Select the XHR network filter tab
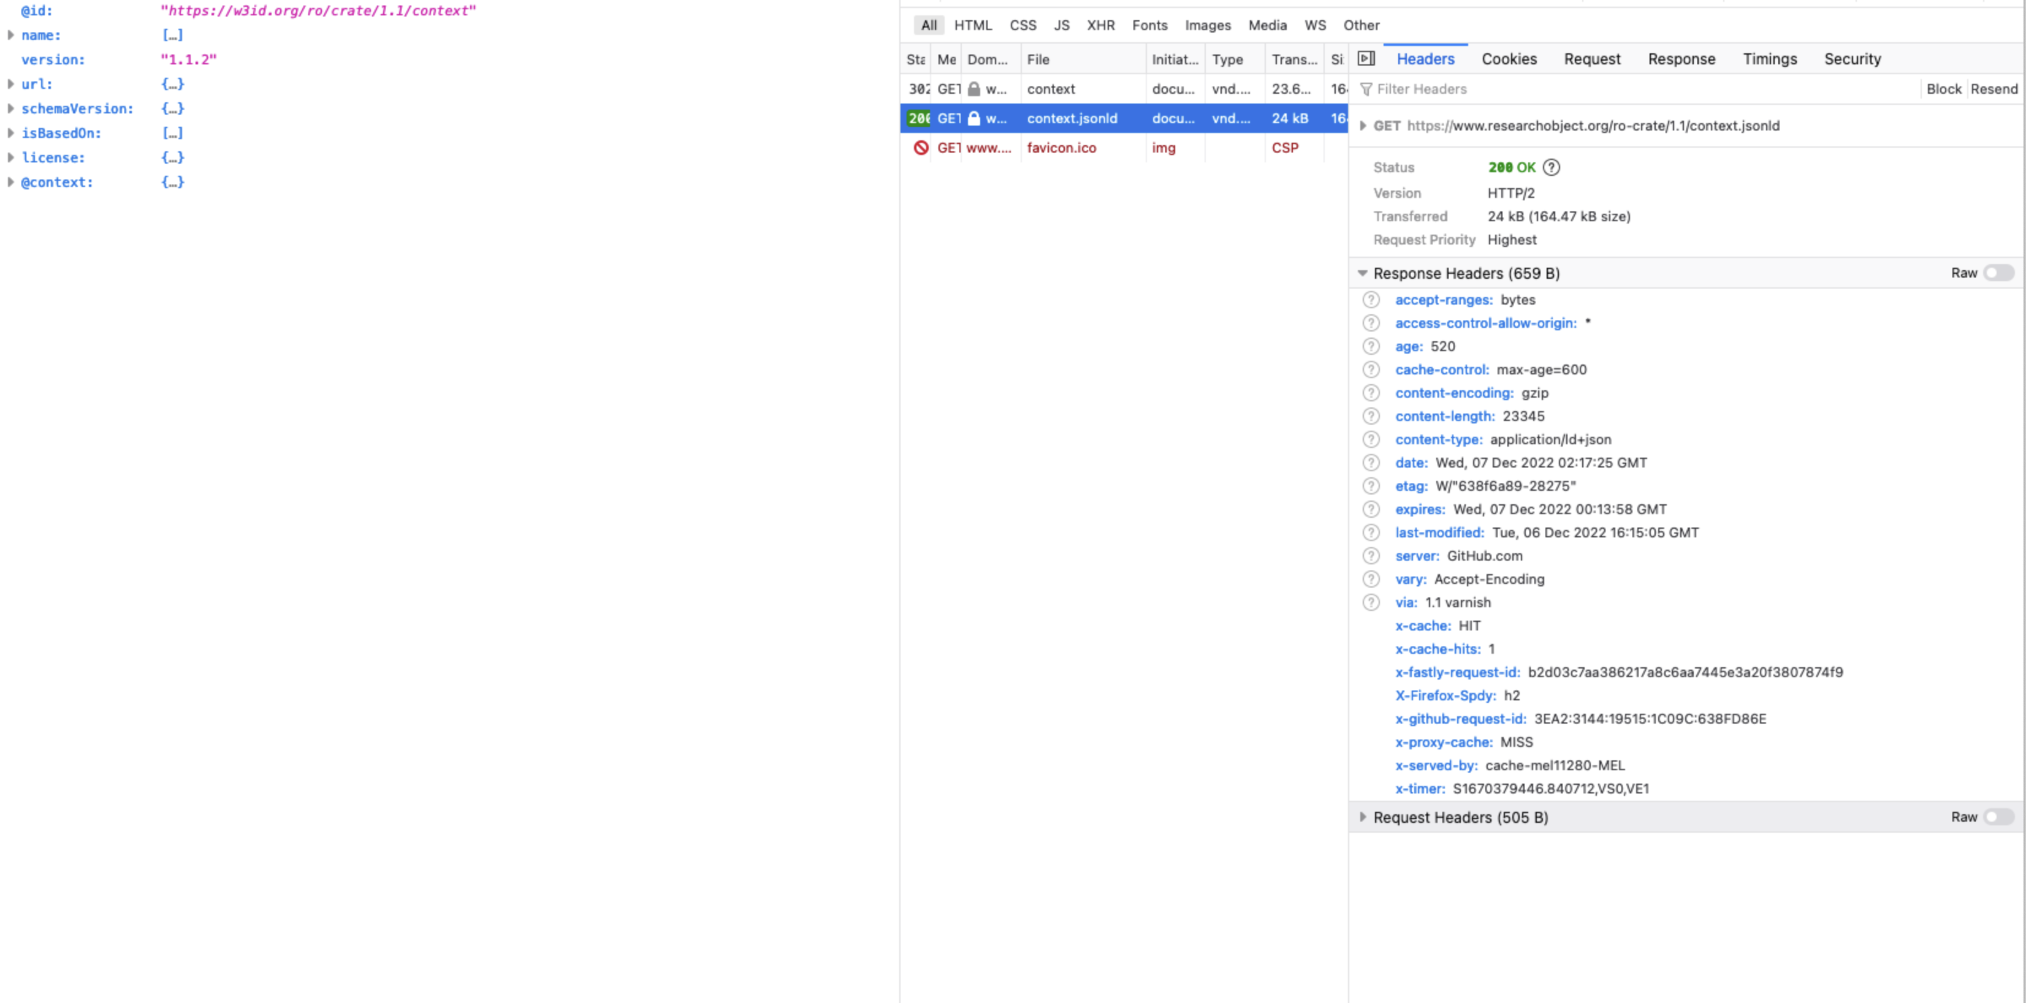Screen dimensions: 2026x1003 point(1100,25)
